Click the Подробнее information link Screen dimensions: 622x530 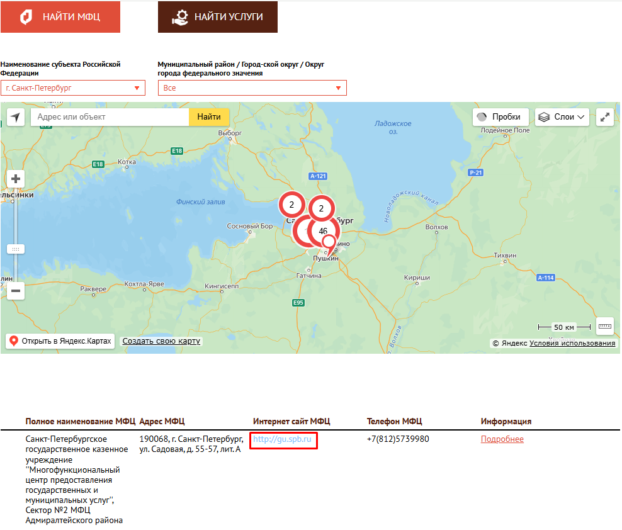coord(502,439)
